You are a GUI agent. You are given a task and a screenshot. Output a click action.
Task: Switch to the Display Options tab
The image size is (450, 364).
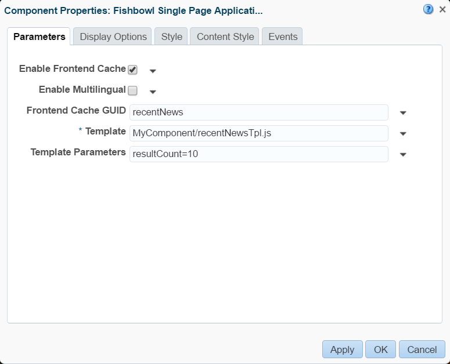[113, 37]
